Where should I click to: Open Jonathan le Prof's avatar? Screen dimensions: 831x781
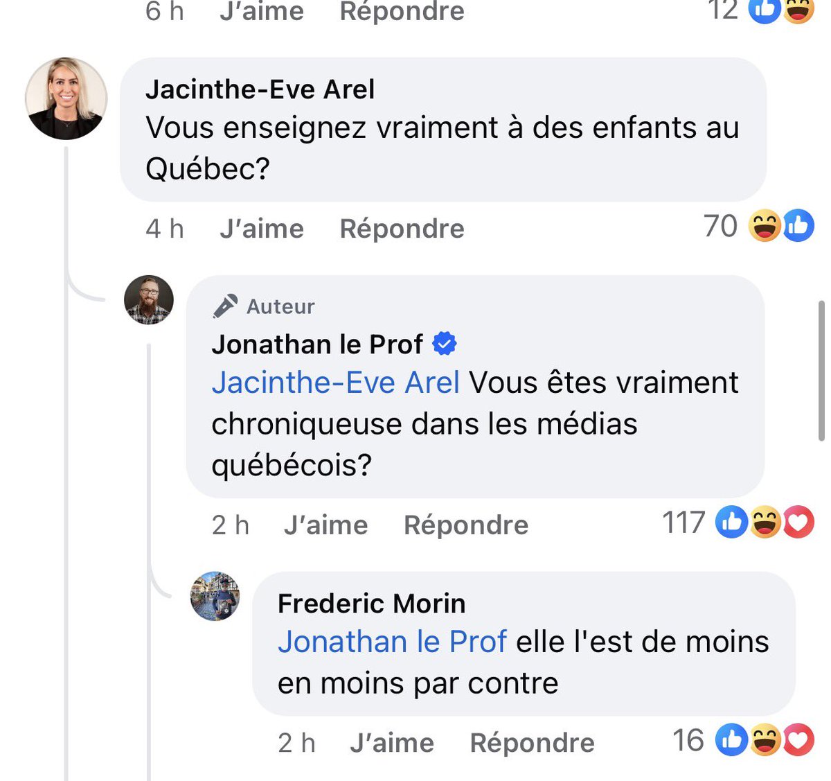(x=149, y=300)
